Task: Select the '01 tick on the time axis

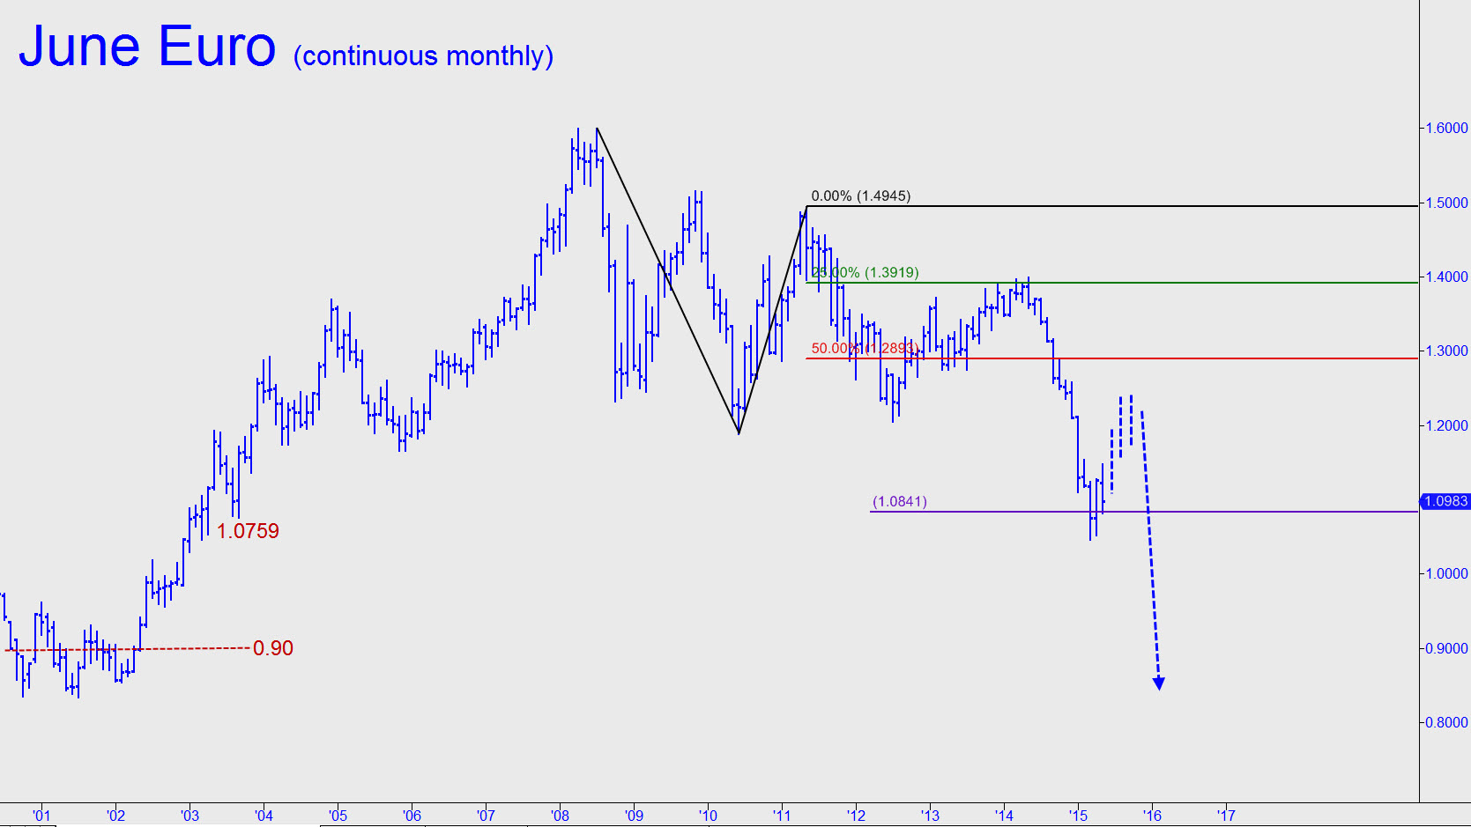Action: coord(41,816)
